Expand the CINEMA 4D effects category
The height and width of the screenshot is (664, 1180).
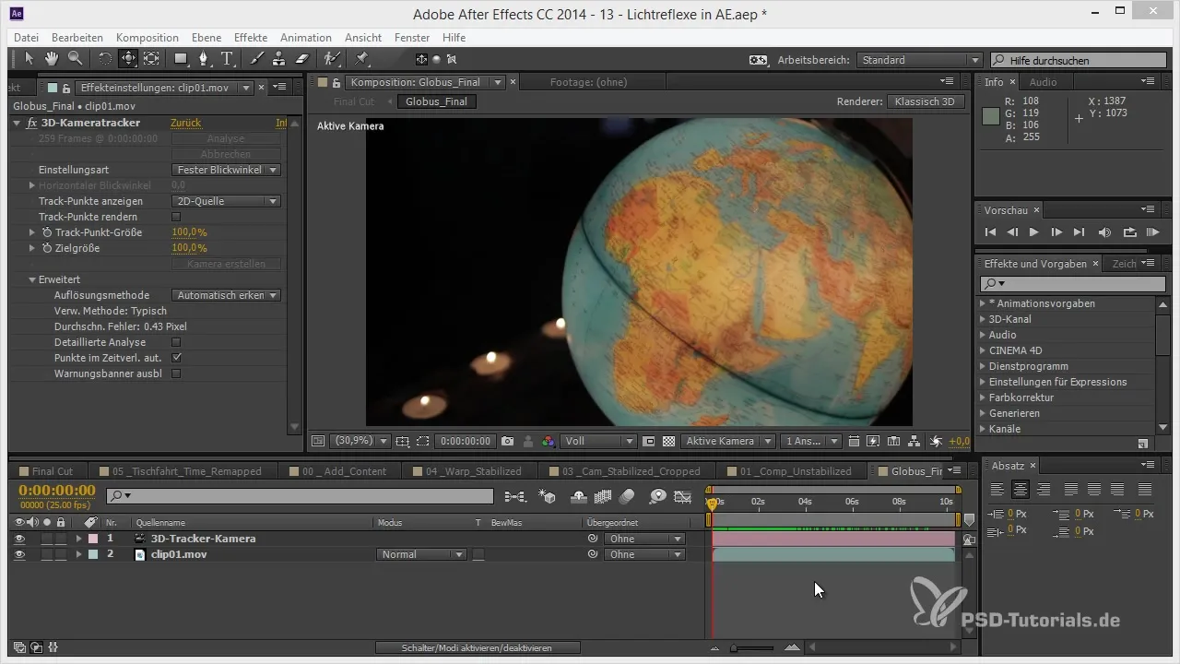click(x=983, y=350)
